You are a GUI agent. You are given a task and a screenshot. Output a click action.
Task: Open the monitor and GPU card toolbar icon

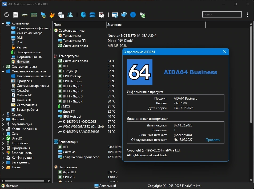click(x=43, y=15)
